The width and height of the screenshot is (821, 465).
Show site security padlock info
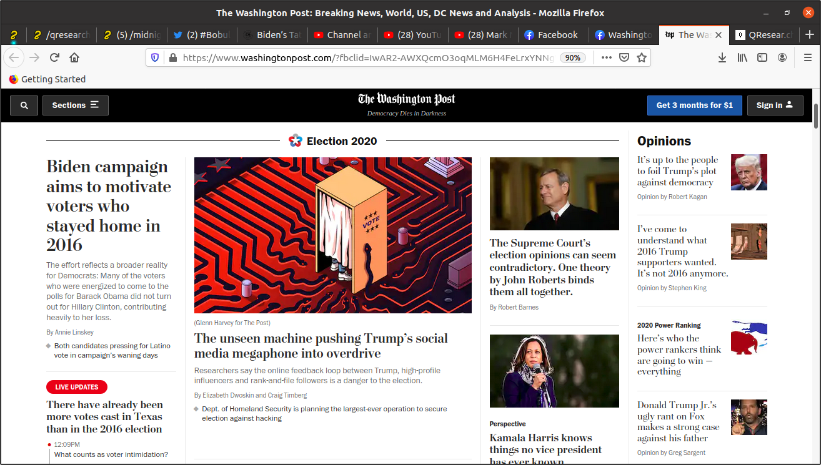click(x=173, y=57)
